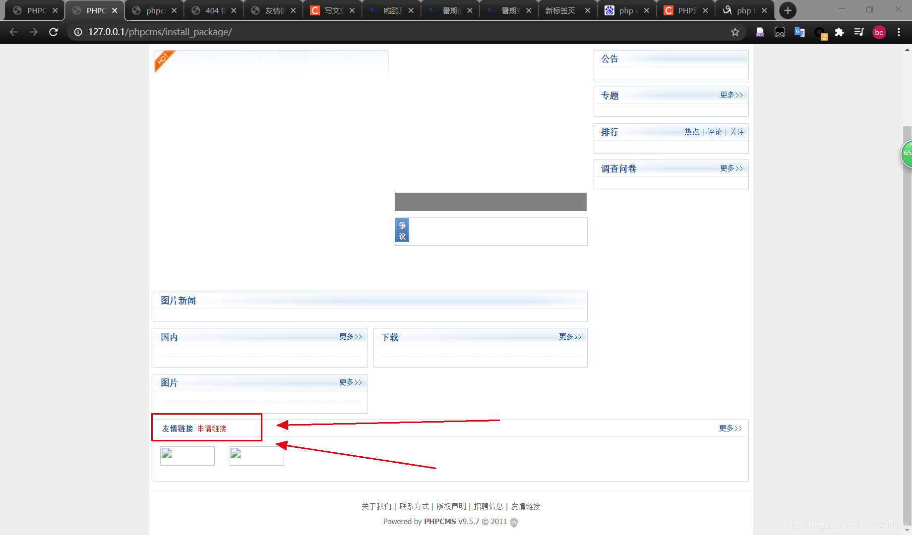Click the 申请链接 red link

pyautogui.click(x=212, y=428)
